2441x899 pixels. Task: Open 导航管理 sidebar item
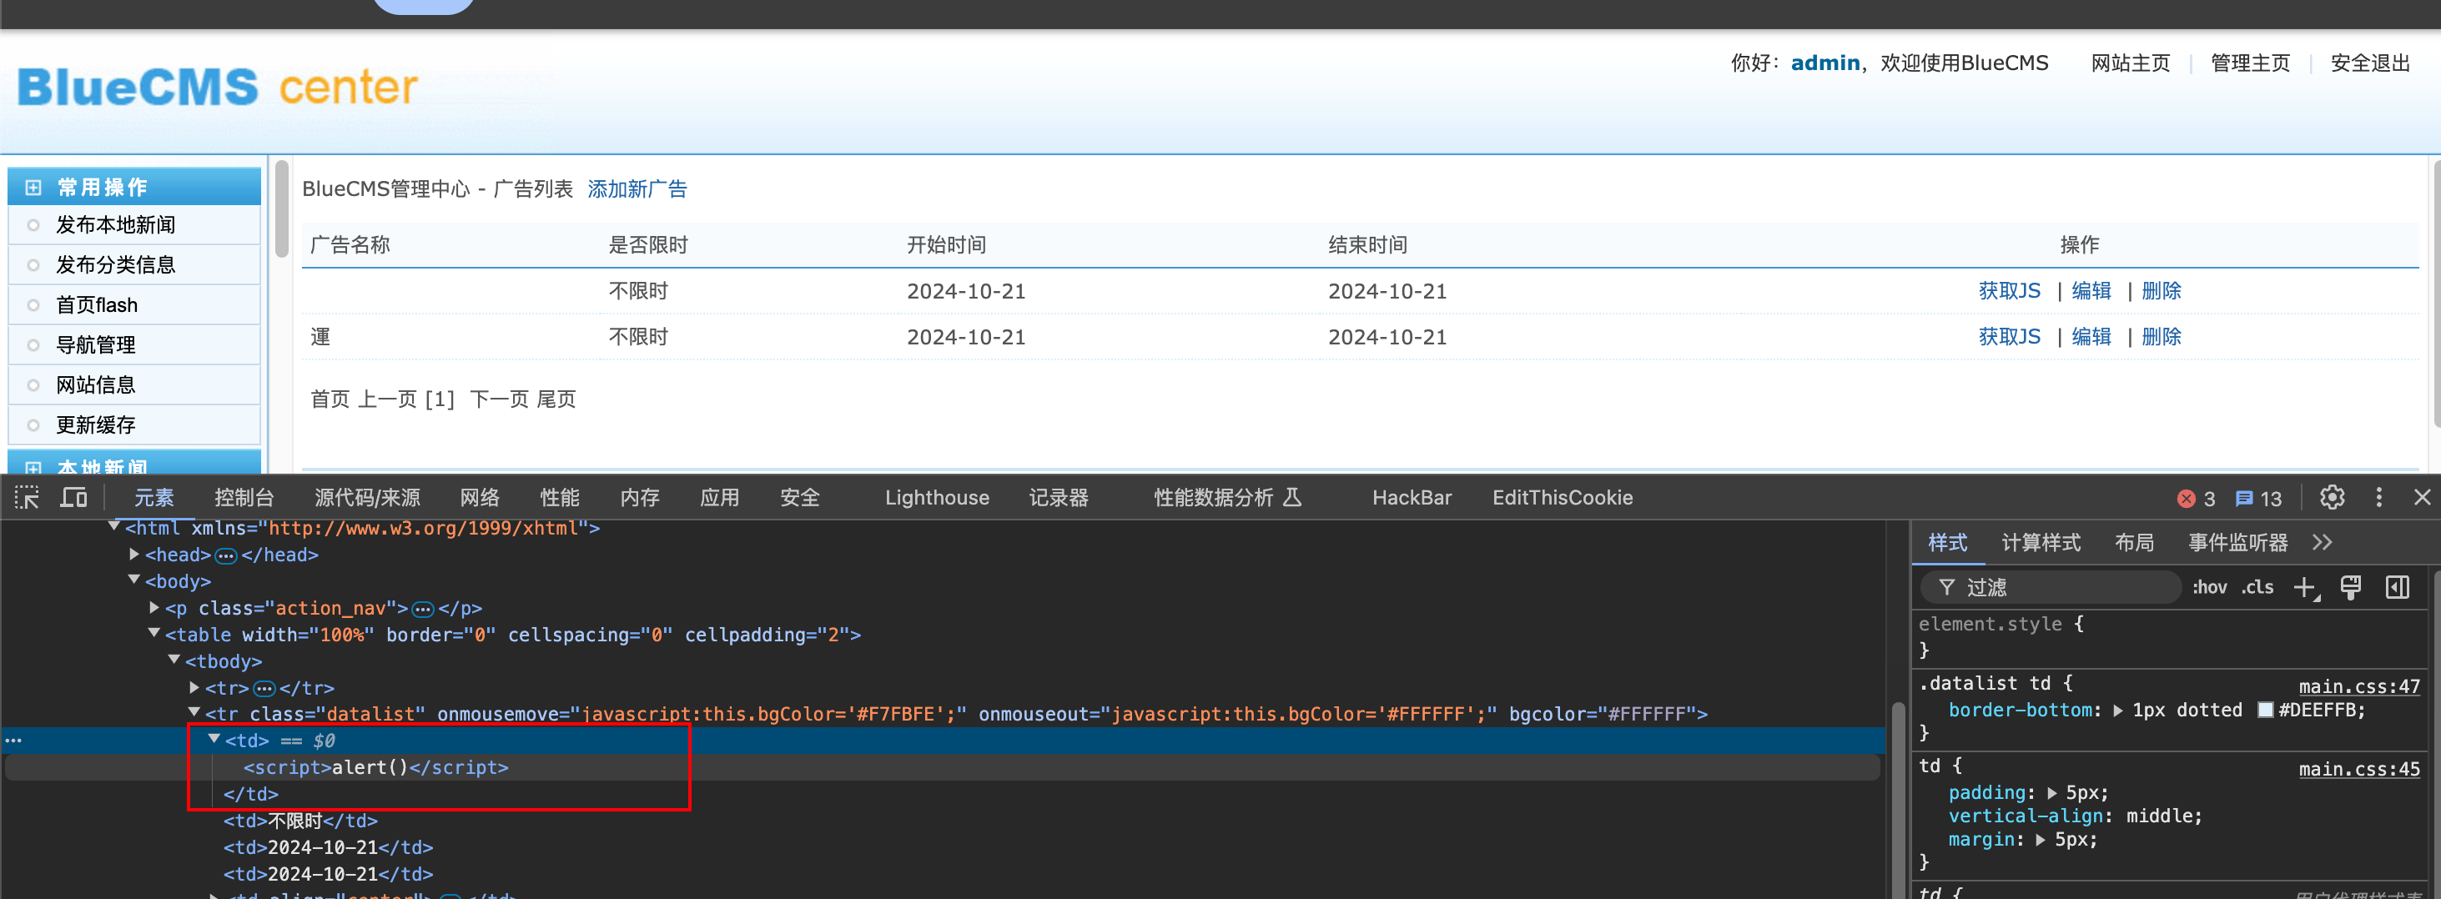pyautogui.click(x=96, y=344)
